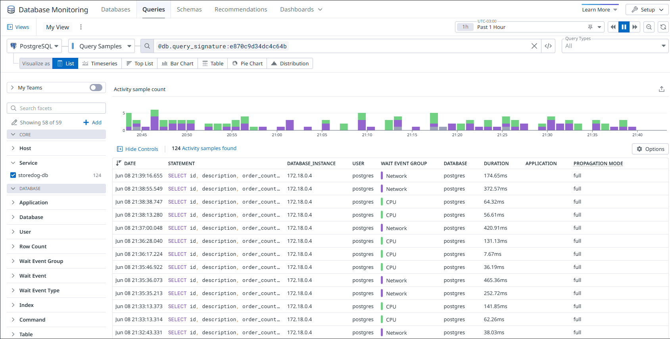Pin the time range with pin icon
670x339 pixels.
click(590, 27)
